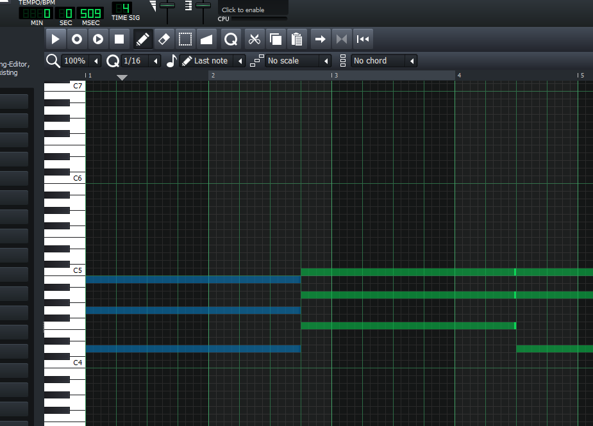Open the No chord dropdown
This screenshot has width=593, height=426.
pos(384,61)
